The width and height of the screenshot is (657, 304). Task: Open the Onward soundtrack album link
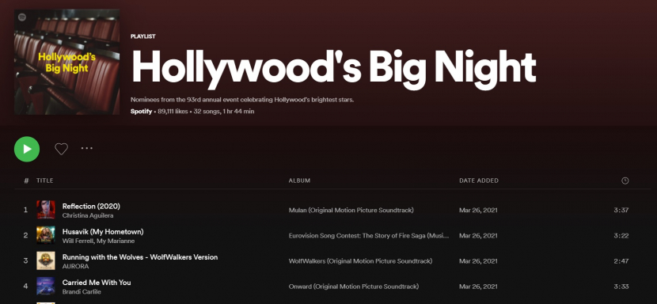pos(354,287)
